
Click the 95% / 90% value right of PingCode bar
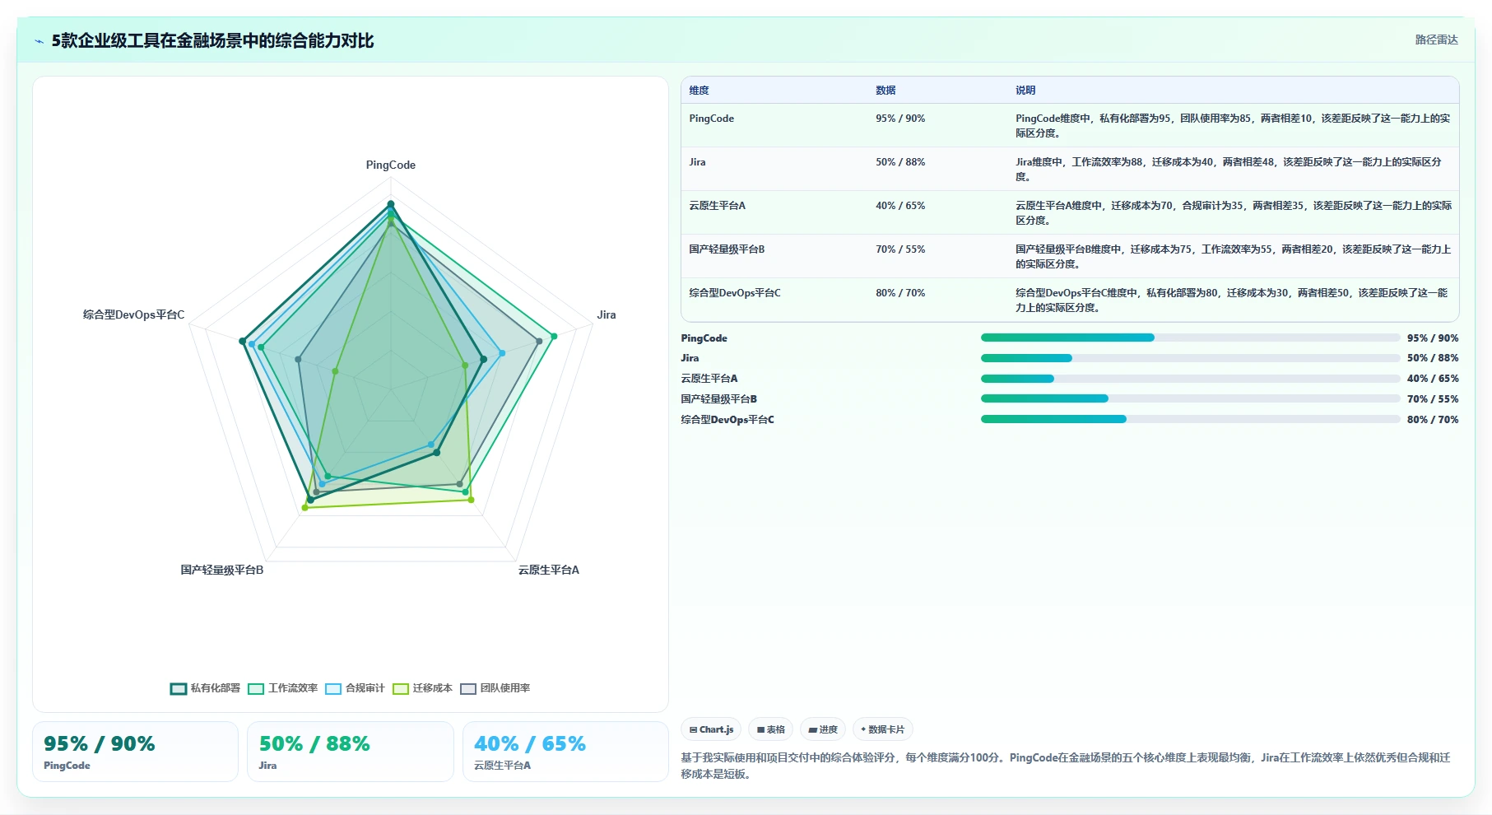coord(1433,338)
